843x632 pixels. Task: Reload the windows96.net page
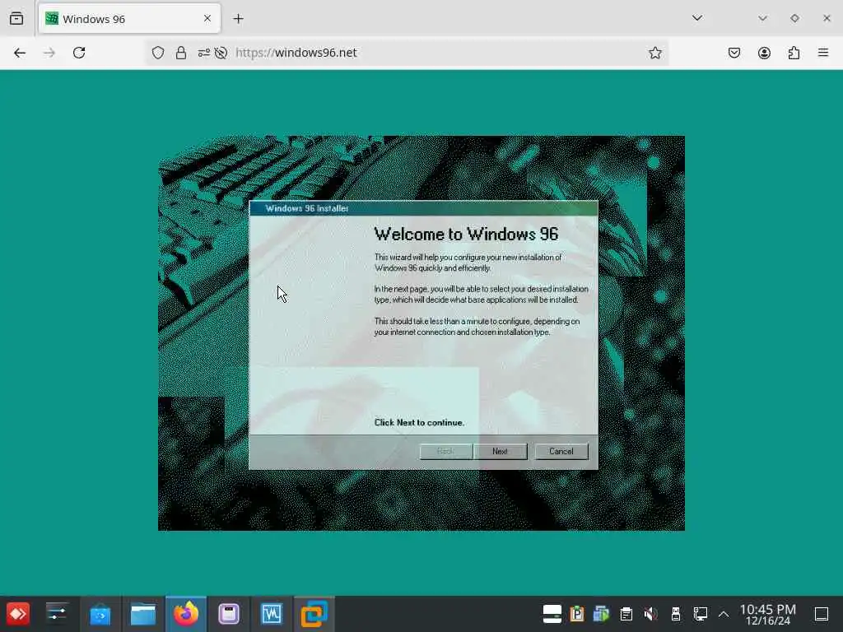79,53
